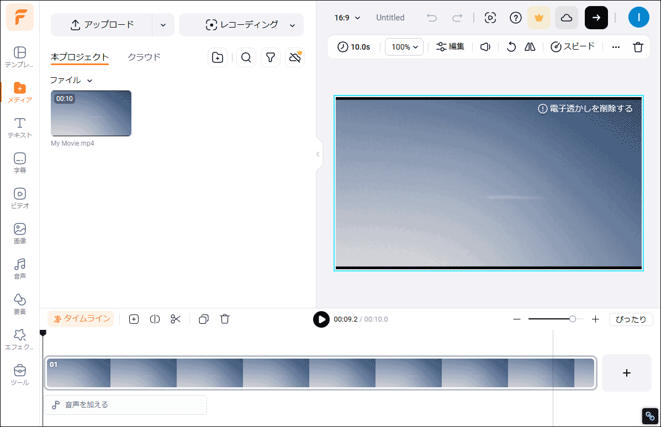Add a new scene with plus tile
The width and height of the screenshot is (661, 427).
point(627,373)
